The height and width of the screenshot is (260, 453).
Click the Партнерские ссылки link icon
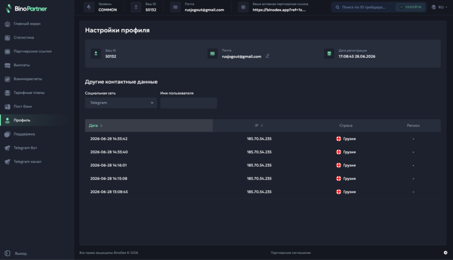[x=8, y=51]
